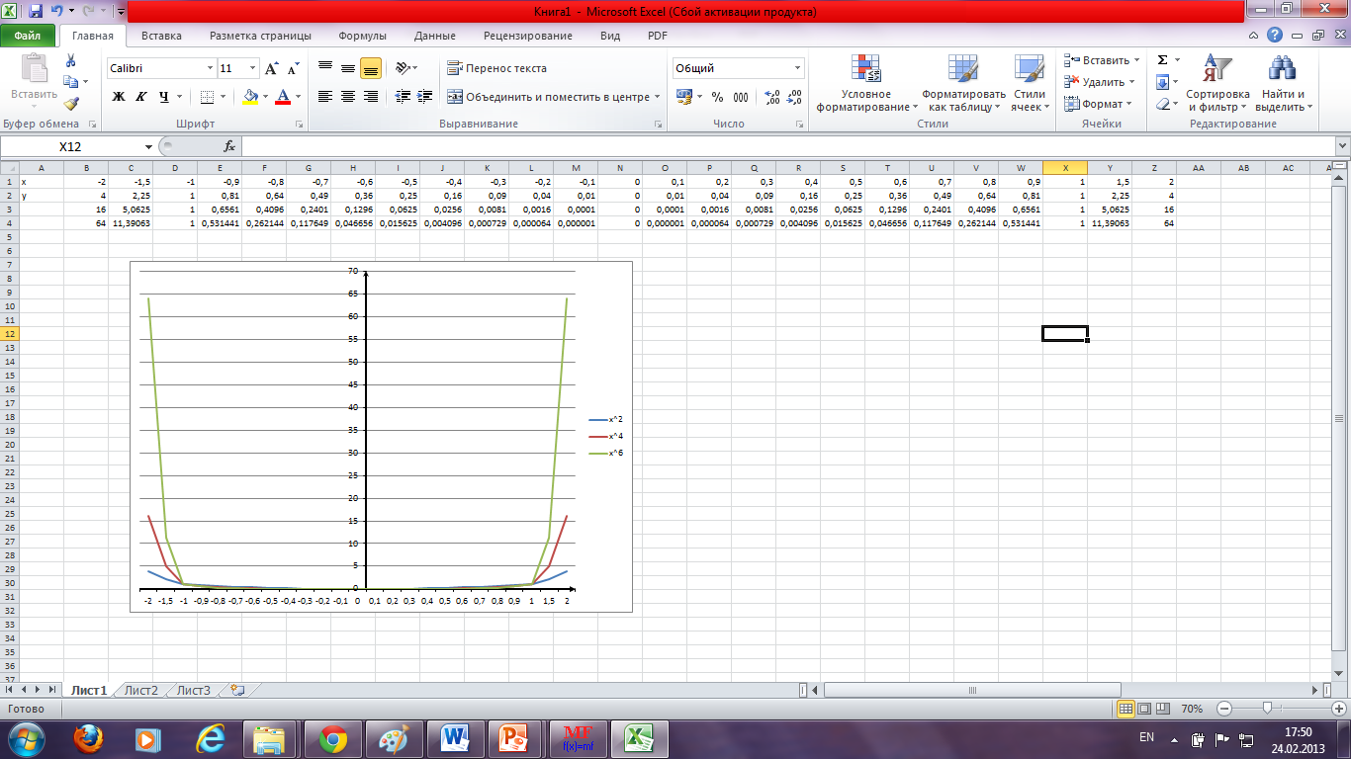Click the Chrome icon on the taskbar

point(331,738)
